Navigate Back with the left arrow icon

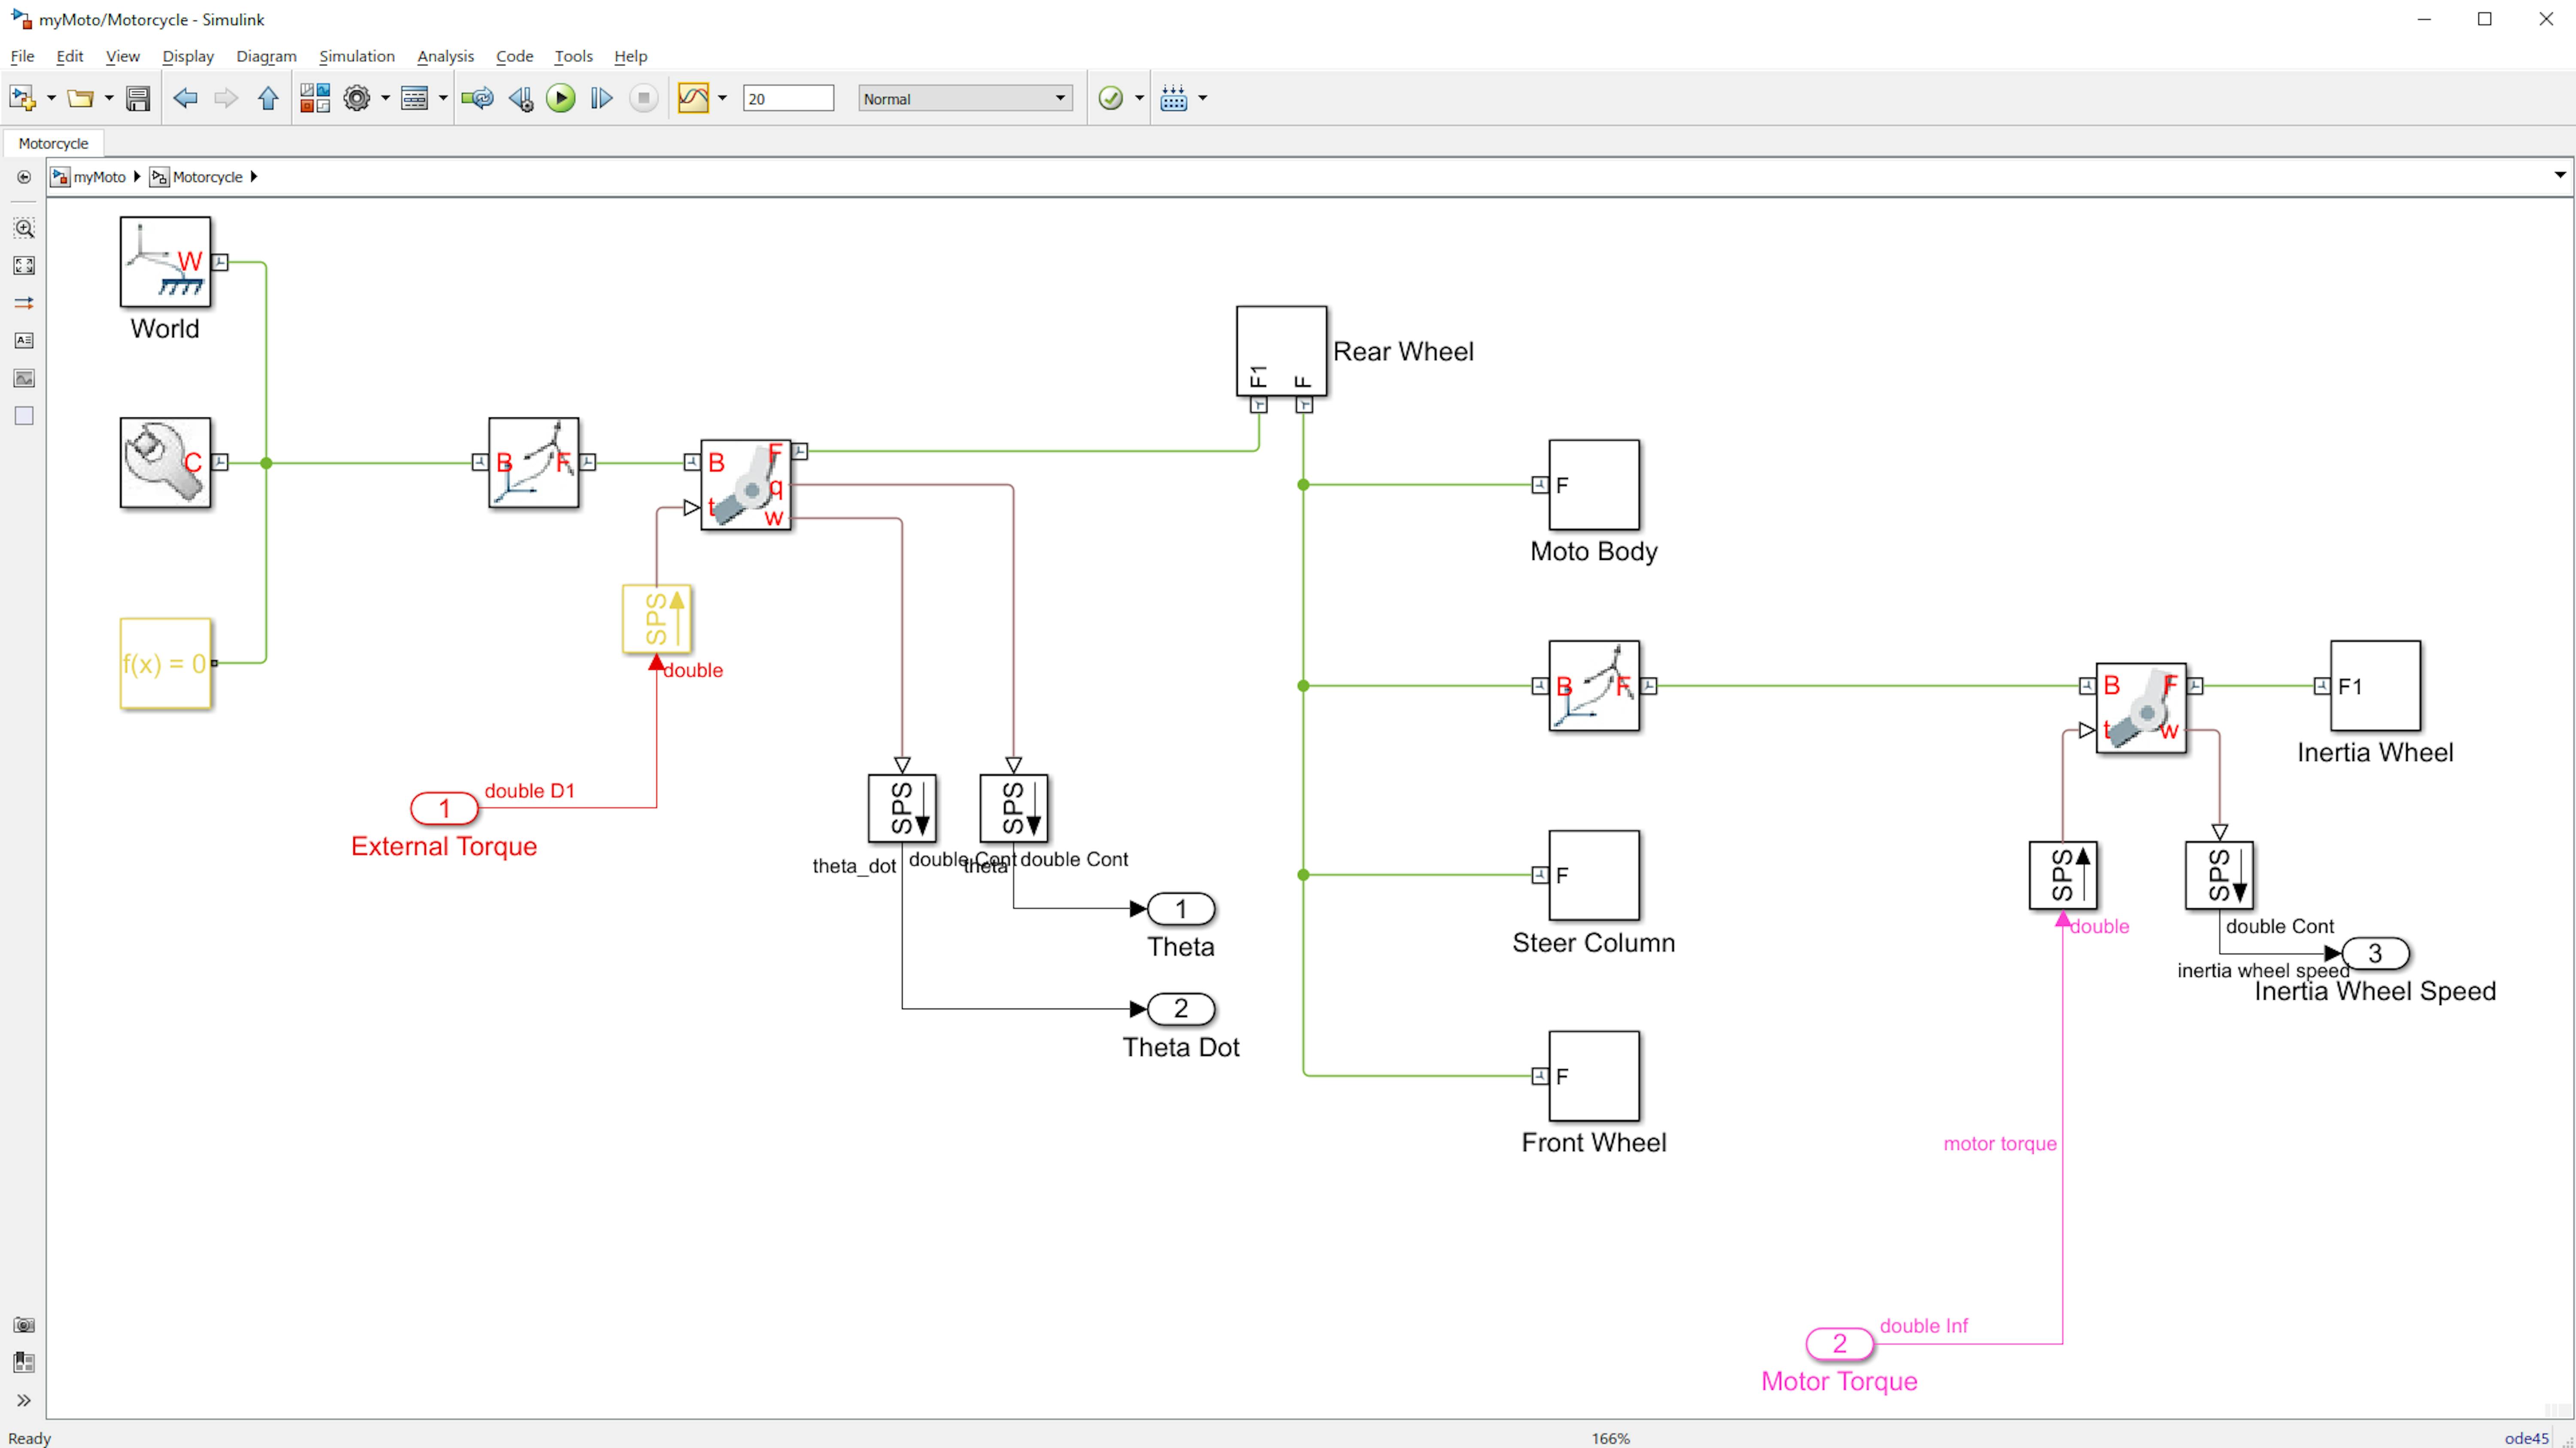(x=185, y=98)
